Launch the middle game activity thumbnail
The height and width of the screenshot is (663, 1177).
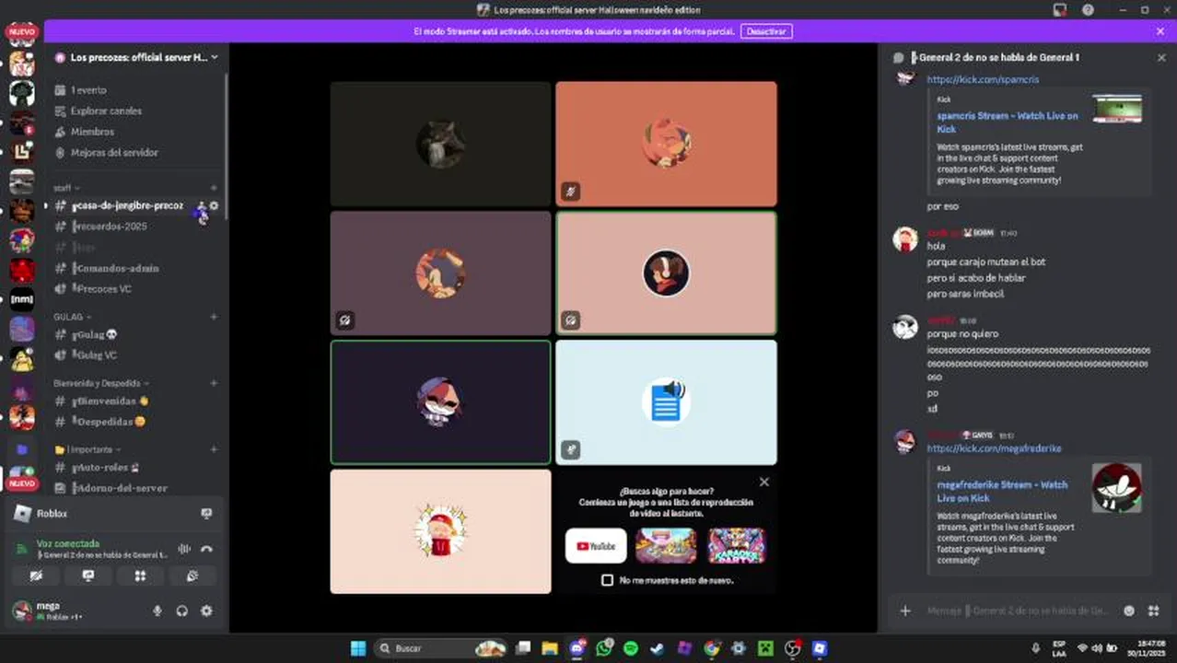pos(666,546)
